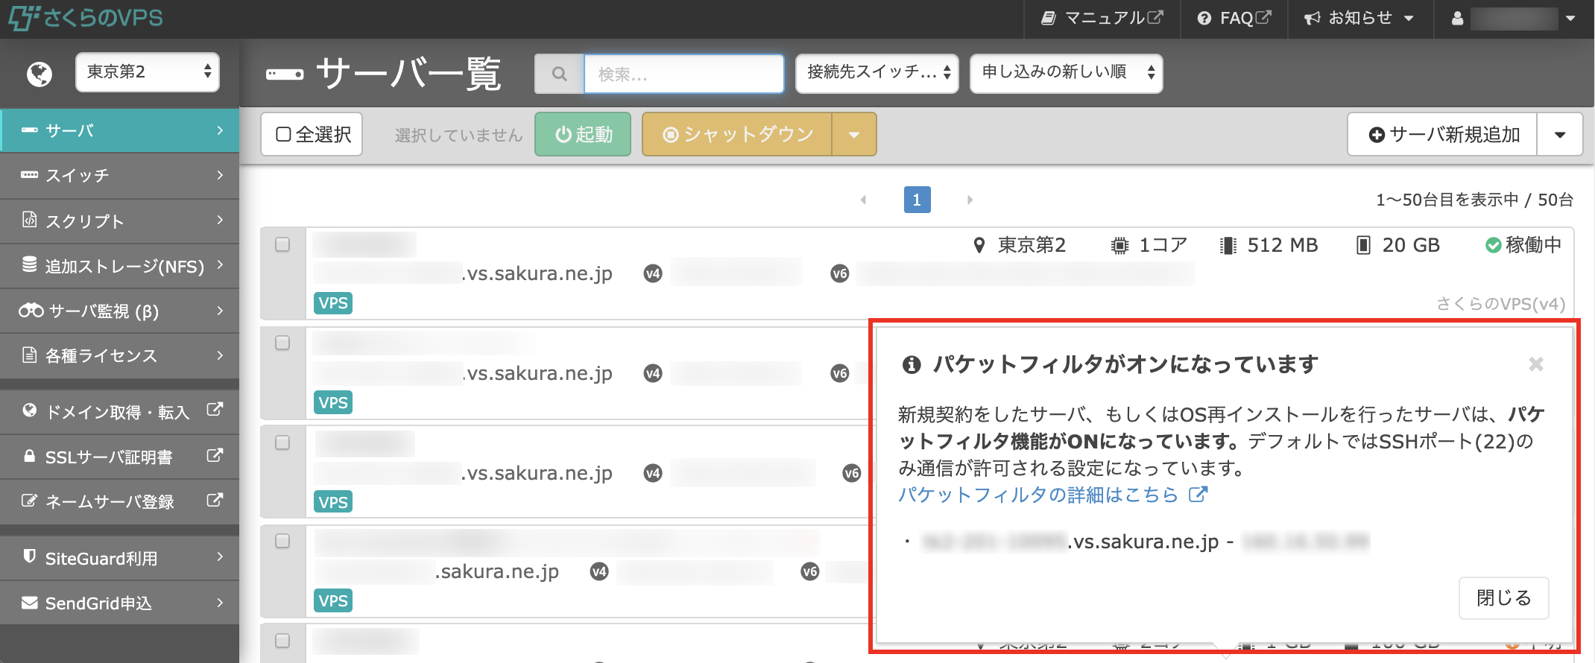Check the fifth server row checkbox
The image size is (1595, 663).
(x=282, y=641)
